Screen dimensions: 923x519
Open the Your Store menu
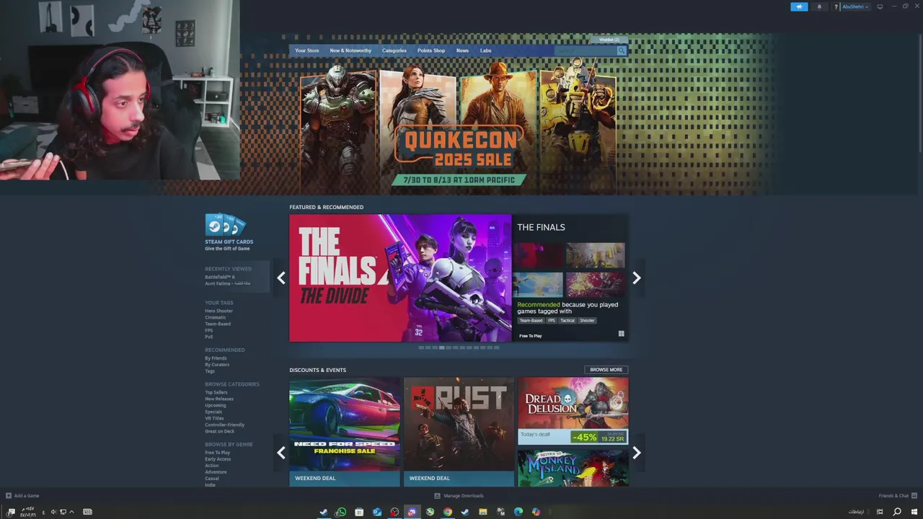tap(306, 50)
